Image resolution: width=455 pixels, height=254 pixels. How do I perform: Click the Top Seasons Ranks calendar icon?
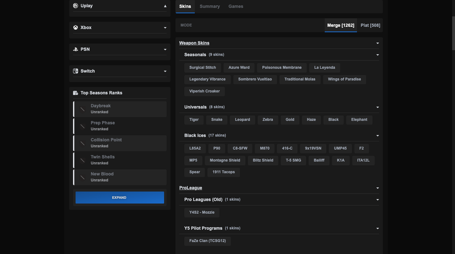point(75,93)
